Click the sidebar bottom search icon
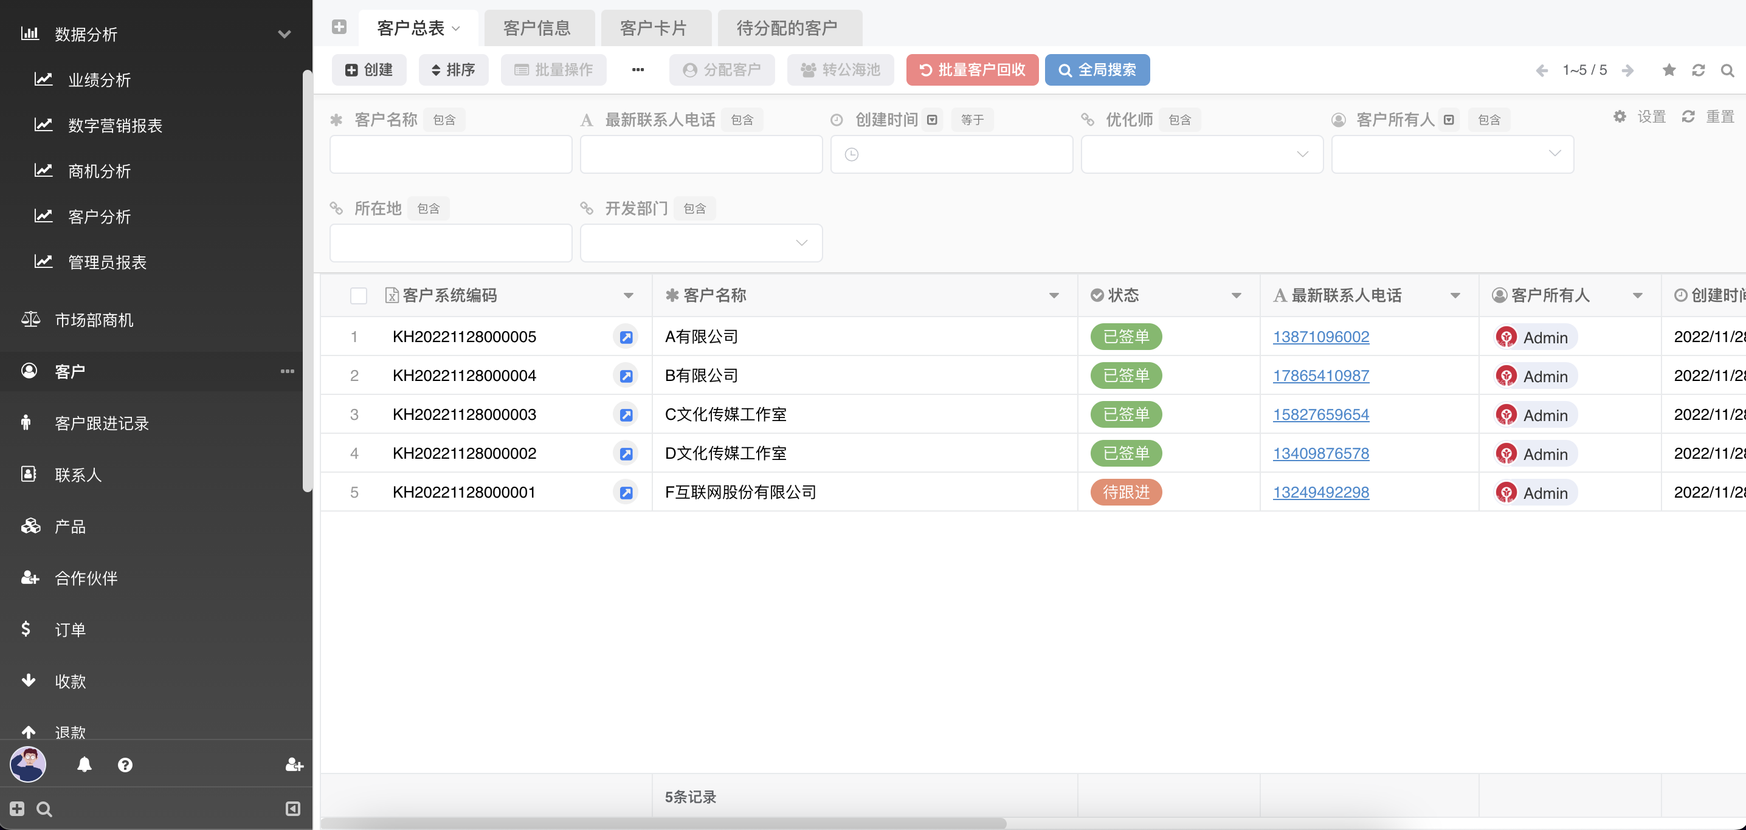 pyautogui.click(x=44, y=808)
